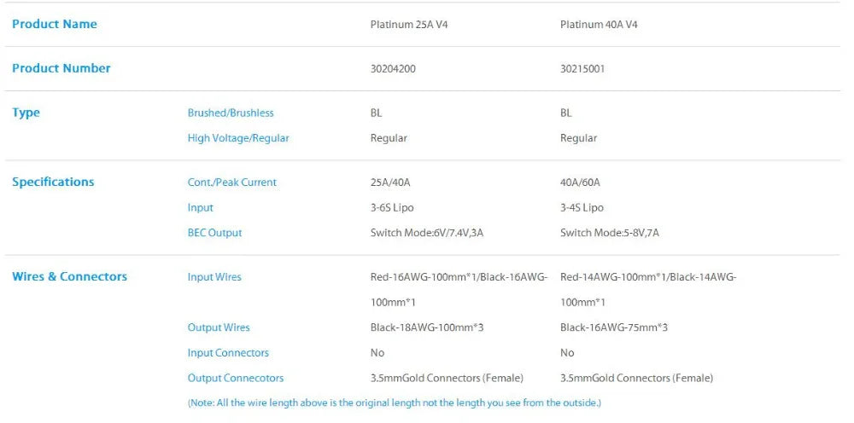Click product number 30215001
Image resolution: width=854 pixels, height=423 pixels.
point(582,69)
